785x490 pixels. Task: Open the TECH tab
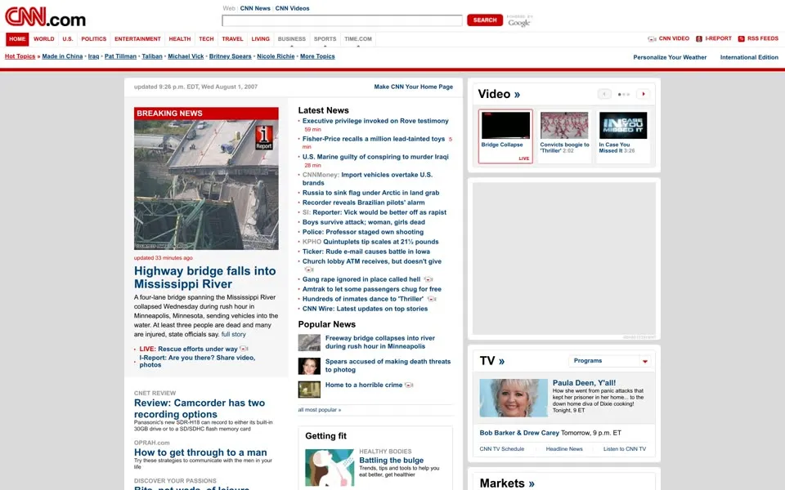pos(206,39)
